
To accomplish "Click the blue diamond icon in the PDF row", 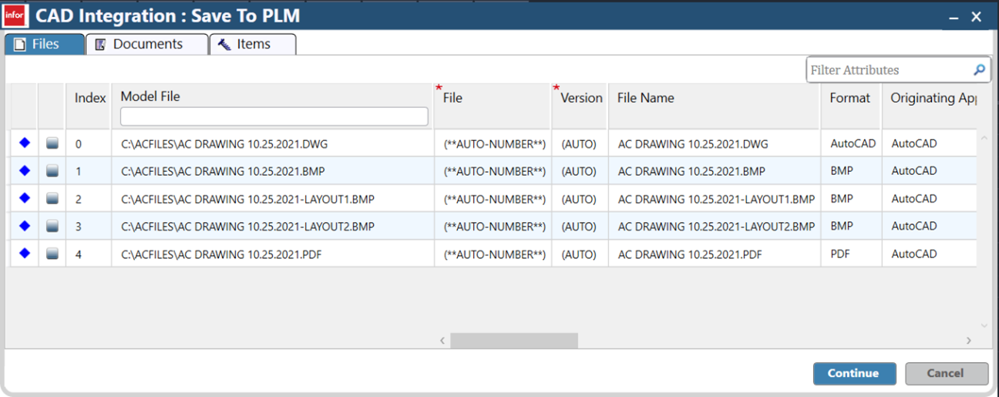I will click(x=24, y=253).
